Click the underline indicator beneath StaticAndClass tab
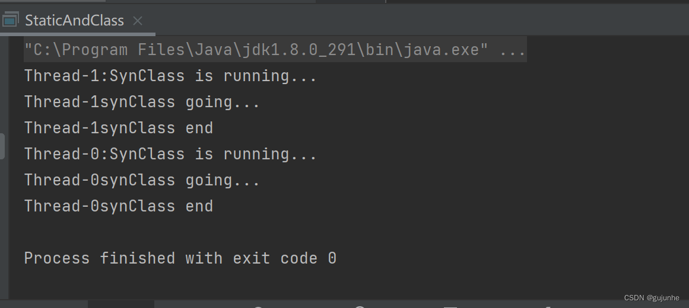This screenshot has height=308, width=689. coord(78,34)
